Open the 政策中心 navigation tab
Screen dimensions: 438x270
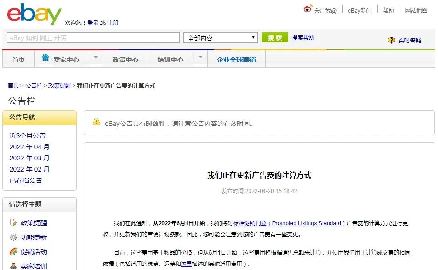click(125, 60)
